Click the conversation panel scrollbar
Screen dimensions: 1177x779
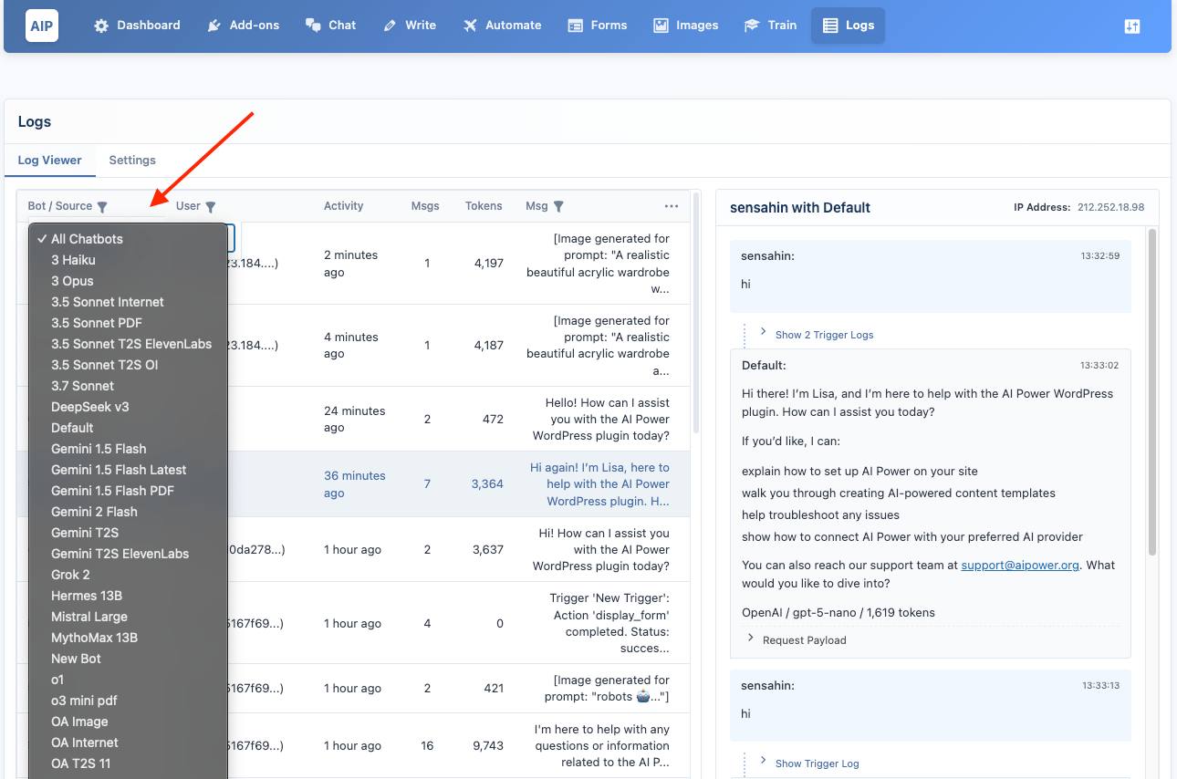pyautogui.click(x=1152, y=392)
